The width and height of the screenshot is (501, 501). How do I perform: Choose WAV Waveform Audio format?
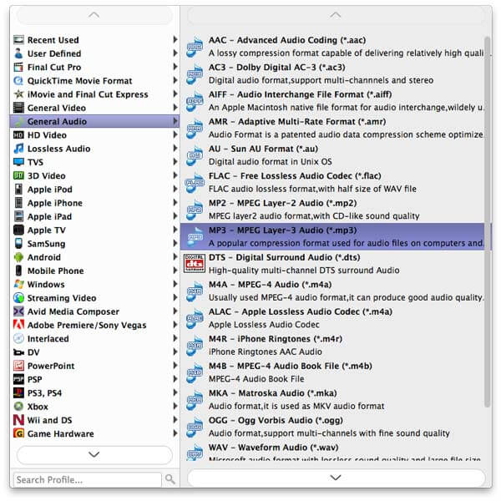pyautogui.click(x=332, y=453)
